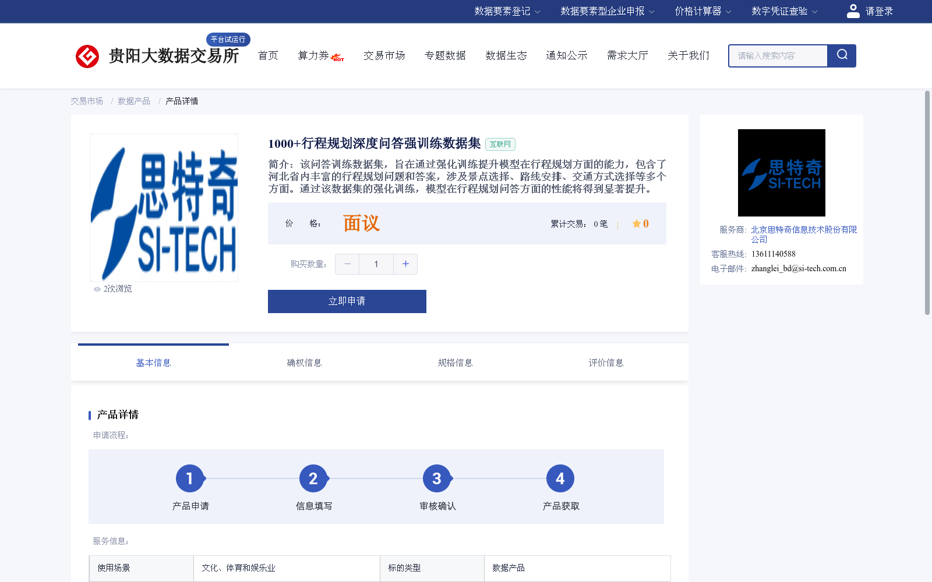This screenshot has height=582, width=932.
Task: Open 需求大厅 menu item
Action: pos(627,56)
